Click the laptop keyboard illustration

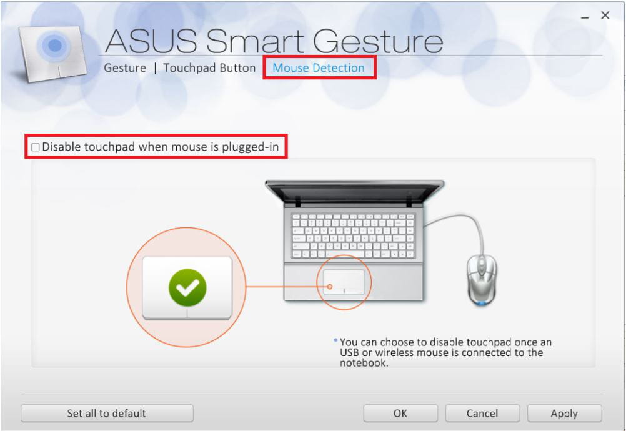(x=353, y=235)
